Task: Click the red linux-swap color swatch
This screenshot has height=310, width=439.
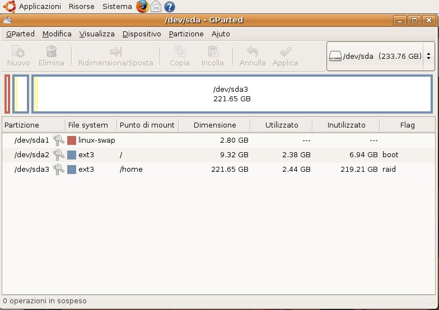Action: coord(72,140)
